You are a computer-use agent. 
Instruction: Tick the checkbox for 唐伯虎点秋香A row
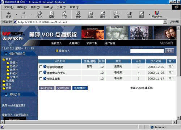tap(41, 73)
